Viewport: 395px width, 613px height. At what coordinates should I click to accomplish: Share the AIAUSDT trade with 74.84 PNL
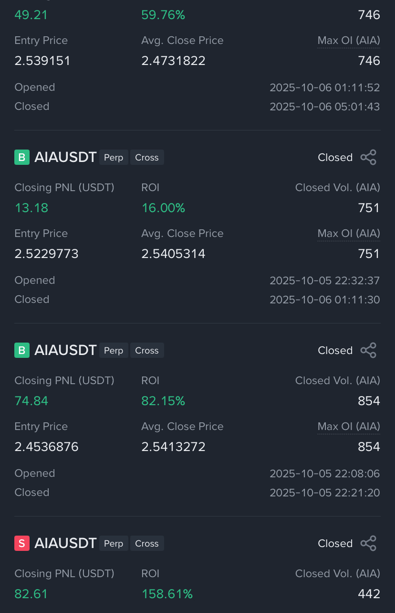click(x=368, y=350)
